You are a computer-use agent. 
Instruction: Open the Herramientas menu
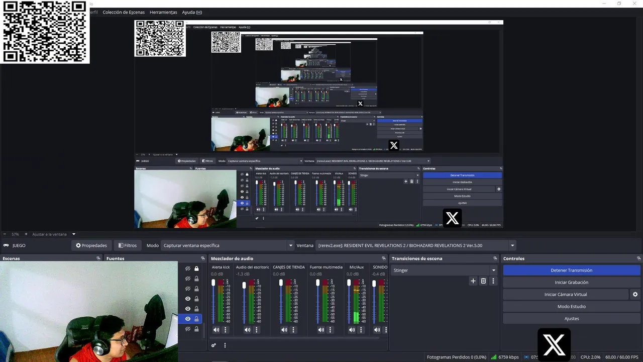(x=163, y=12)
